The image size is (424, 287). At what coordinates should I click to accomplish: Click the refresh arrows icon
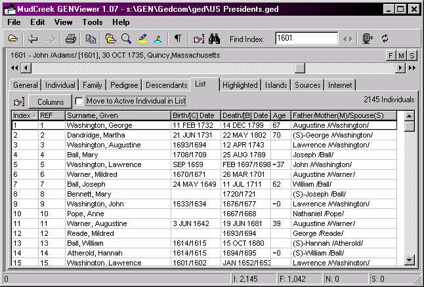(x=385, y=39)
